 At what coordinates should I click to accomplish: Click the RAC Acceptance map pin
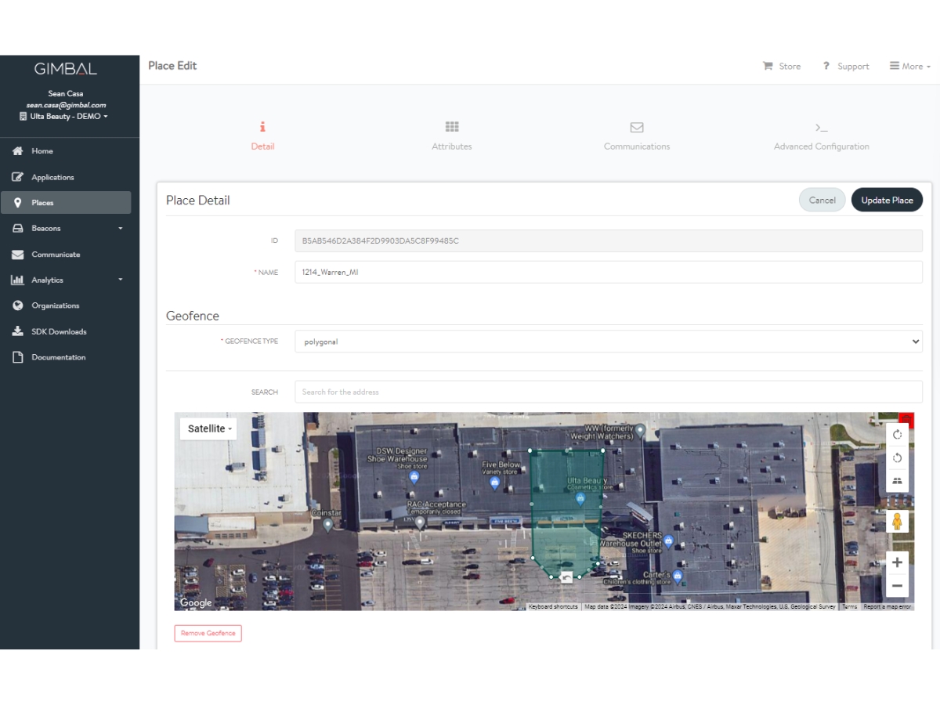click(x=420, y=522)
